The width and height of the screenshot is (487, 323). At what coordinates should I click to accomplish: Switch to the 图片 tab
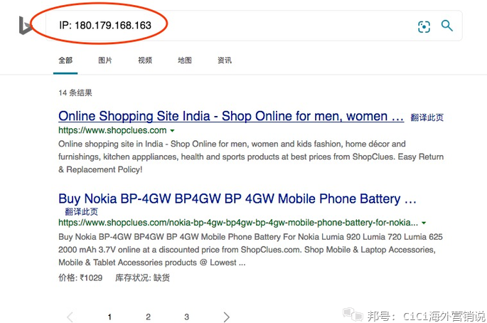click(x=105, y=60)
